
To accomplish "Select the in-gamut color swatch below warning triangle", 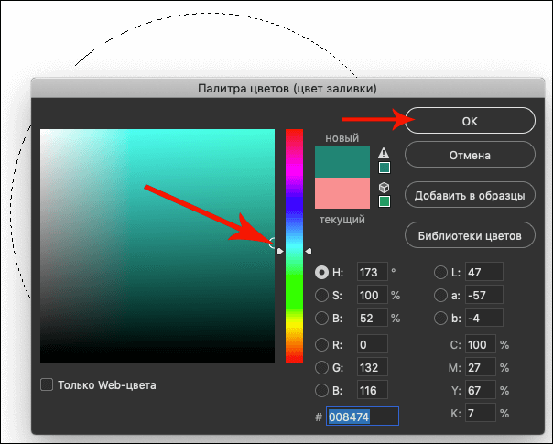I will click(x=384, y=168).
